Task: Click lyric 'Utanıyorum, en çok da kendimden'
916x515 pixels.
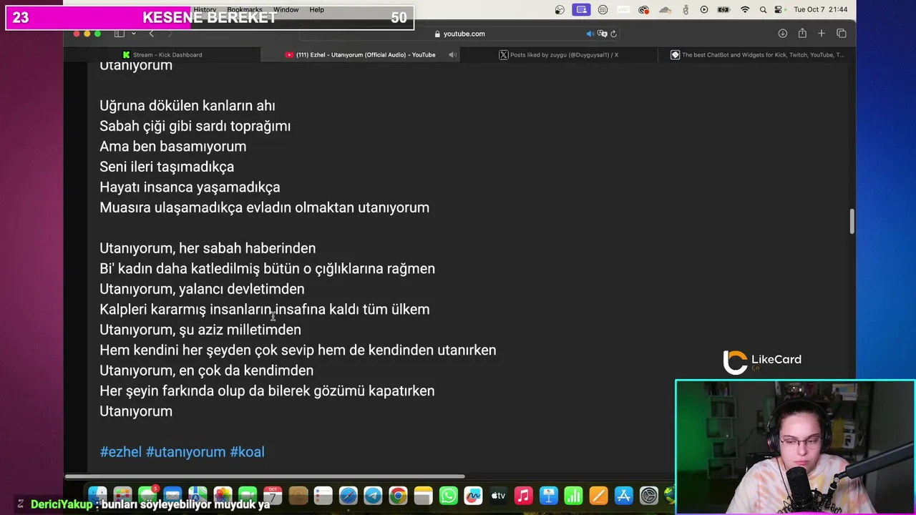Action: point(207,371)
